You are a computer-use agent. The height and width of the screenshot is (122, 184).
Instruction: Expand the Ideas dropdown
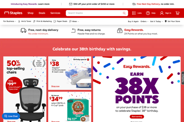coord(74,21)
